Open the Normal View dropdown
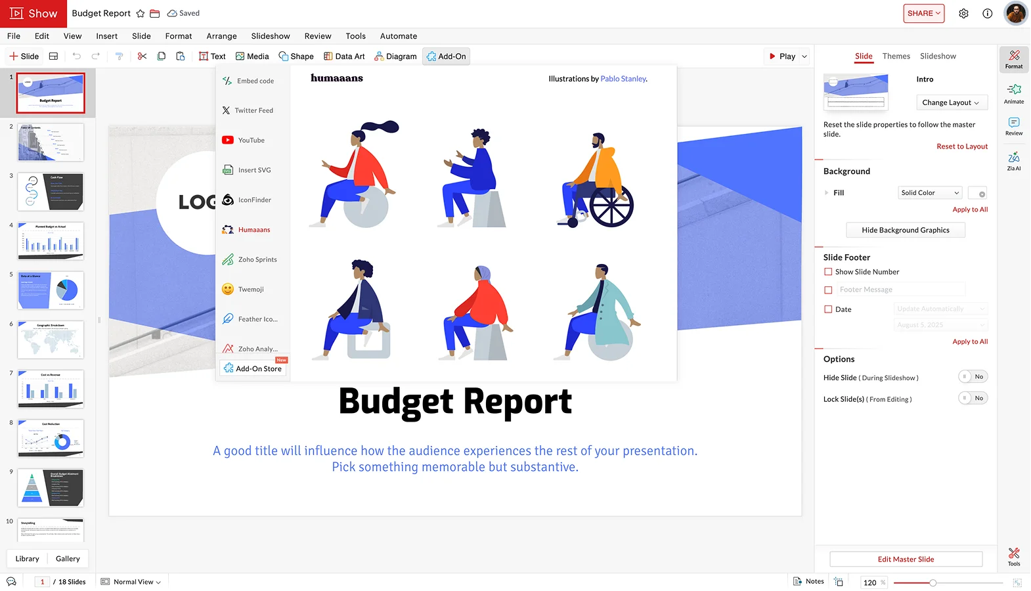1031x591 pixels. (x=131, y=582)
